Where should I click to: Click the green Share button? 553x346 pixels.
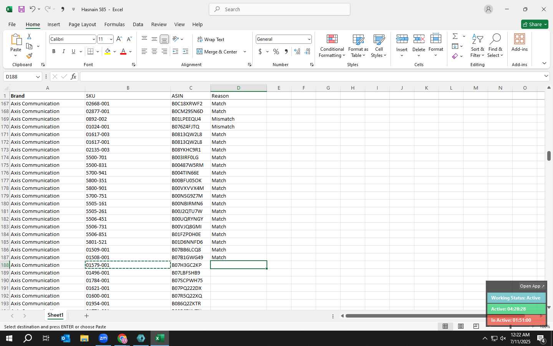tap(535, 24)
